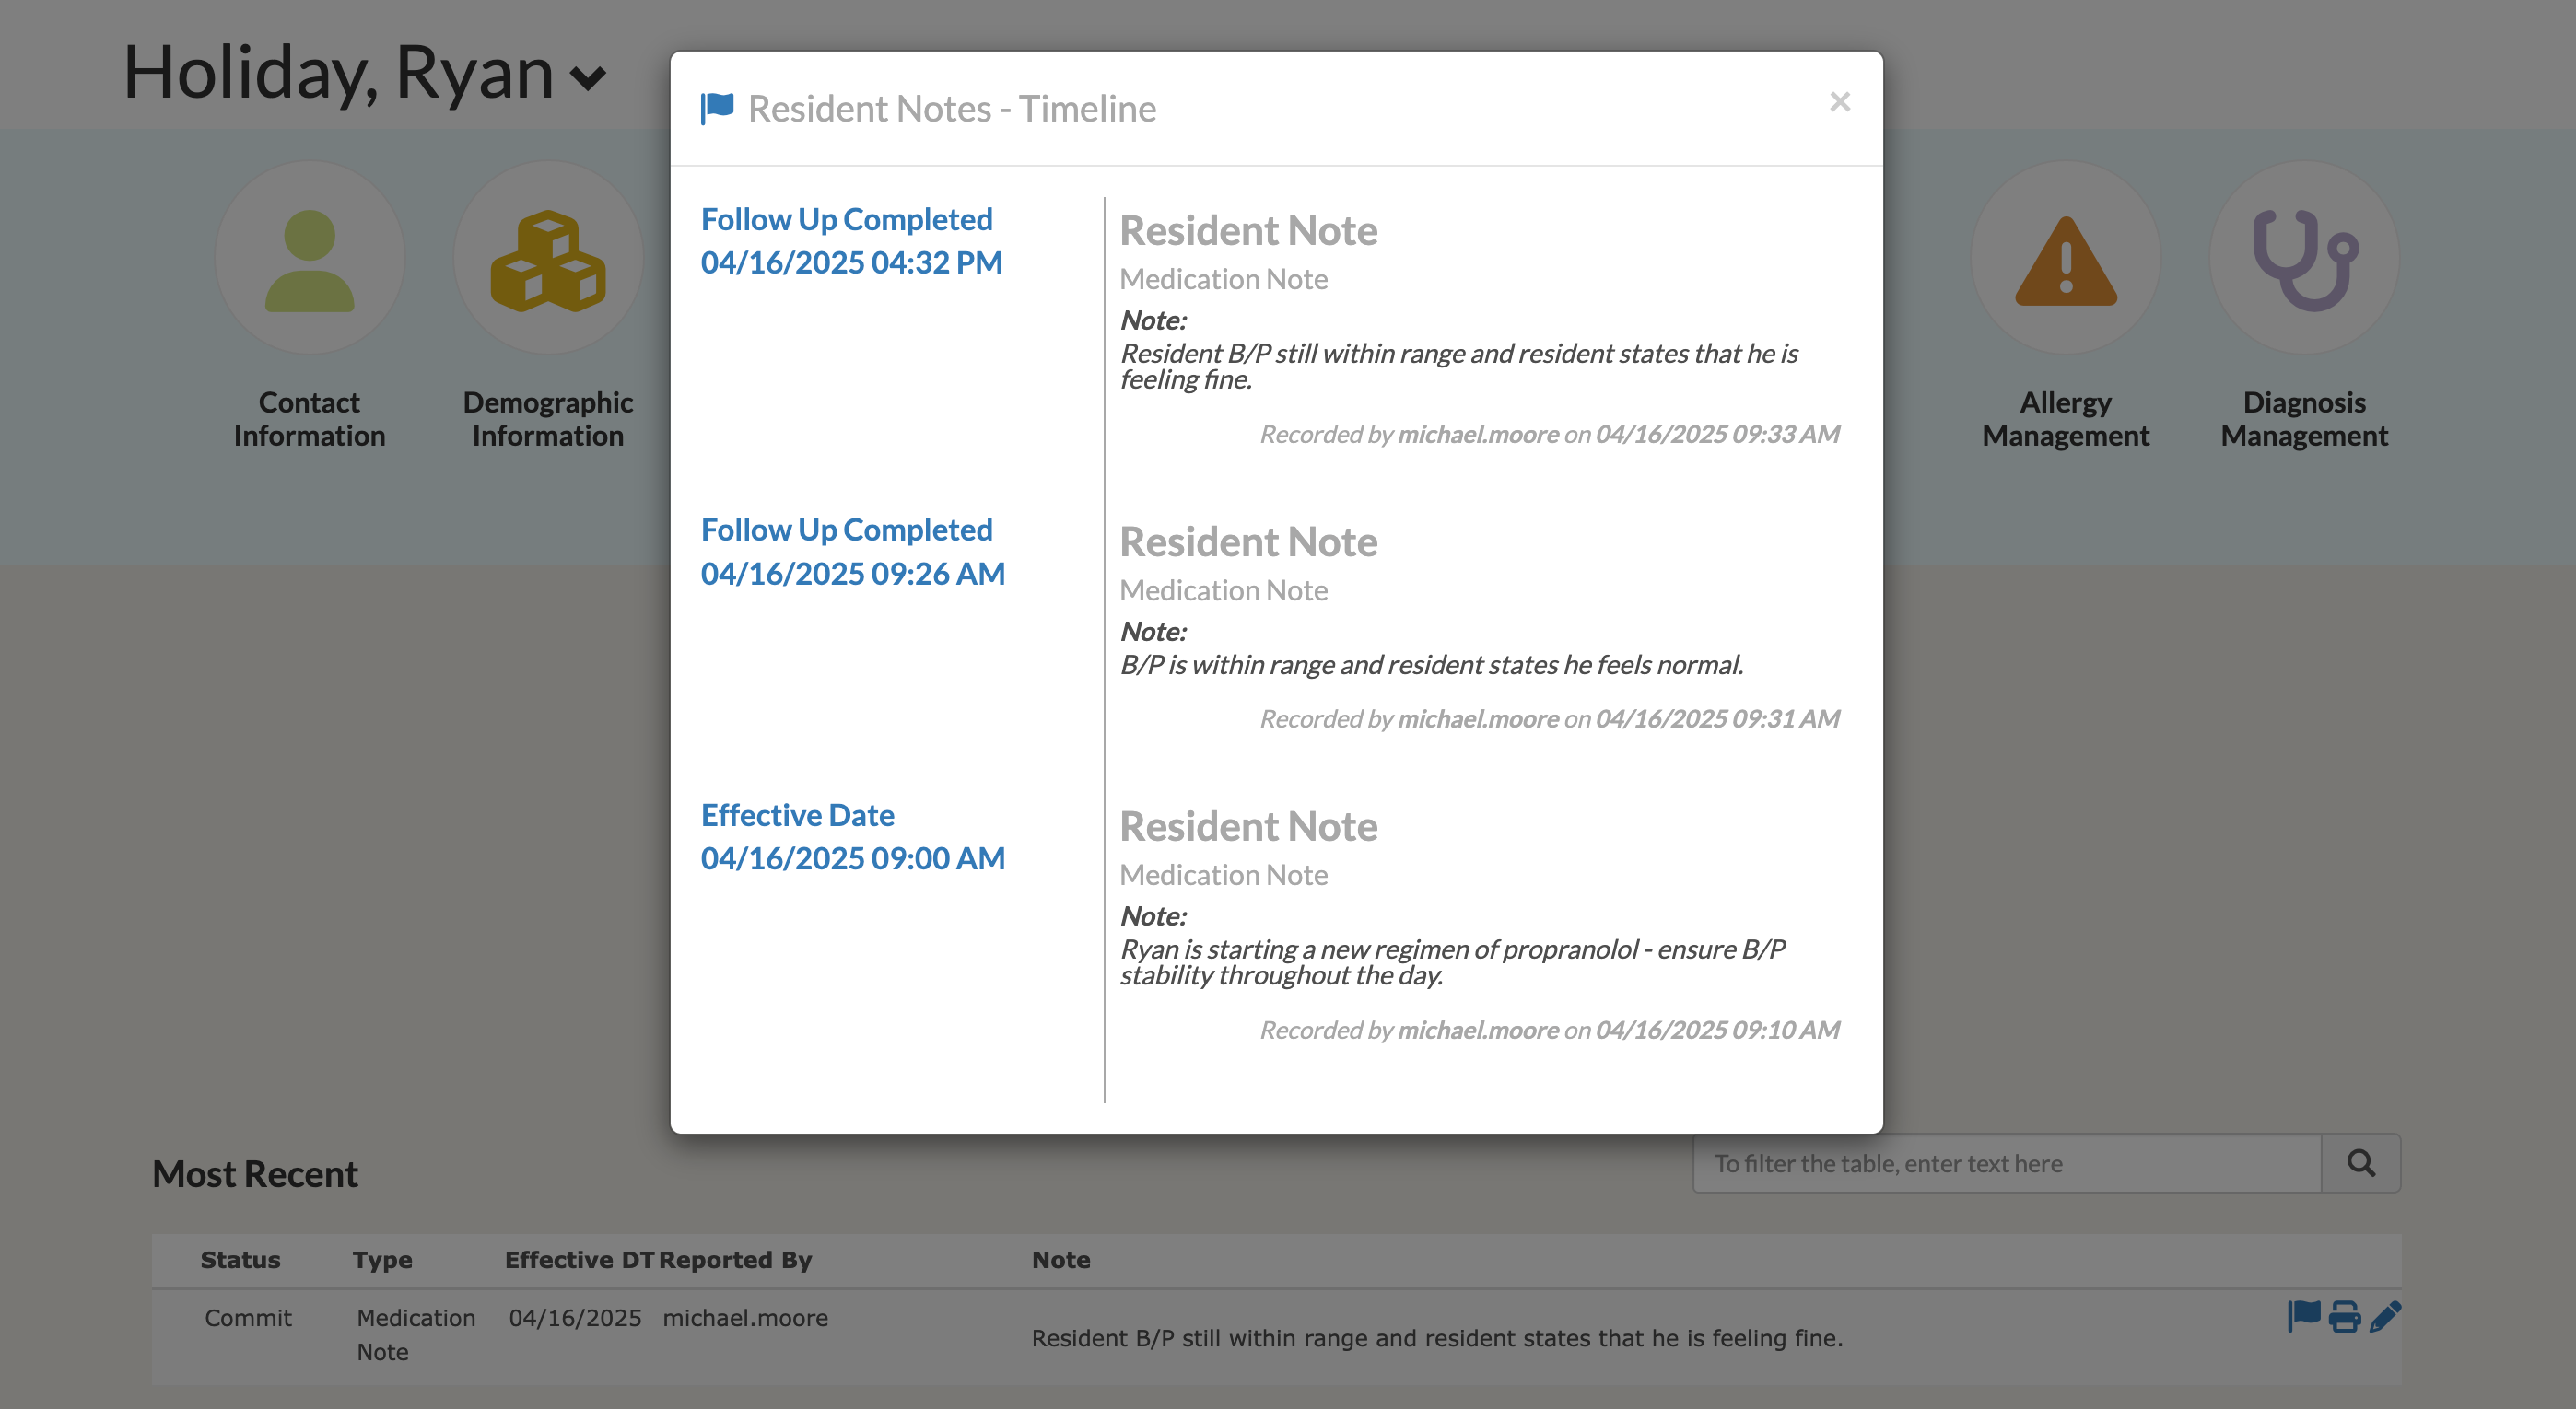Click the Note column header
2576x1409 pixels.
tap(1060, 1259)
